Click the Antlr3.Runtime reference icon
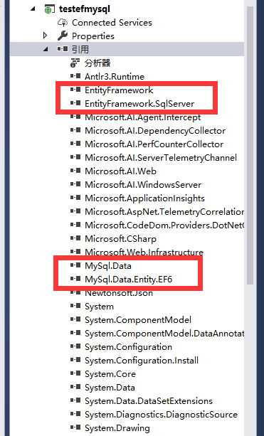 [75, 75]
